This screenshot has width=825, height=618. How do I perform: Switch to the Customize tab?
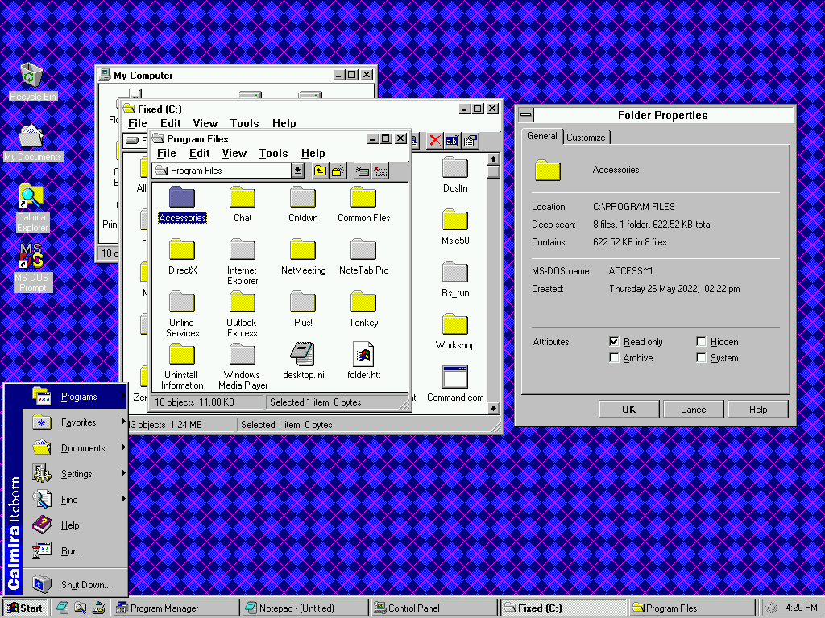point(586,137)
